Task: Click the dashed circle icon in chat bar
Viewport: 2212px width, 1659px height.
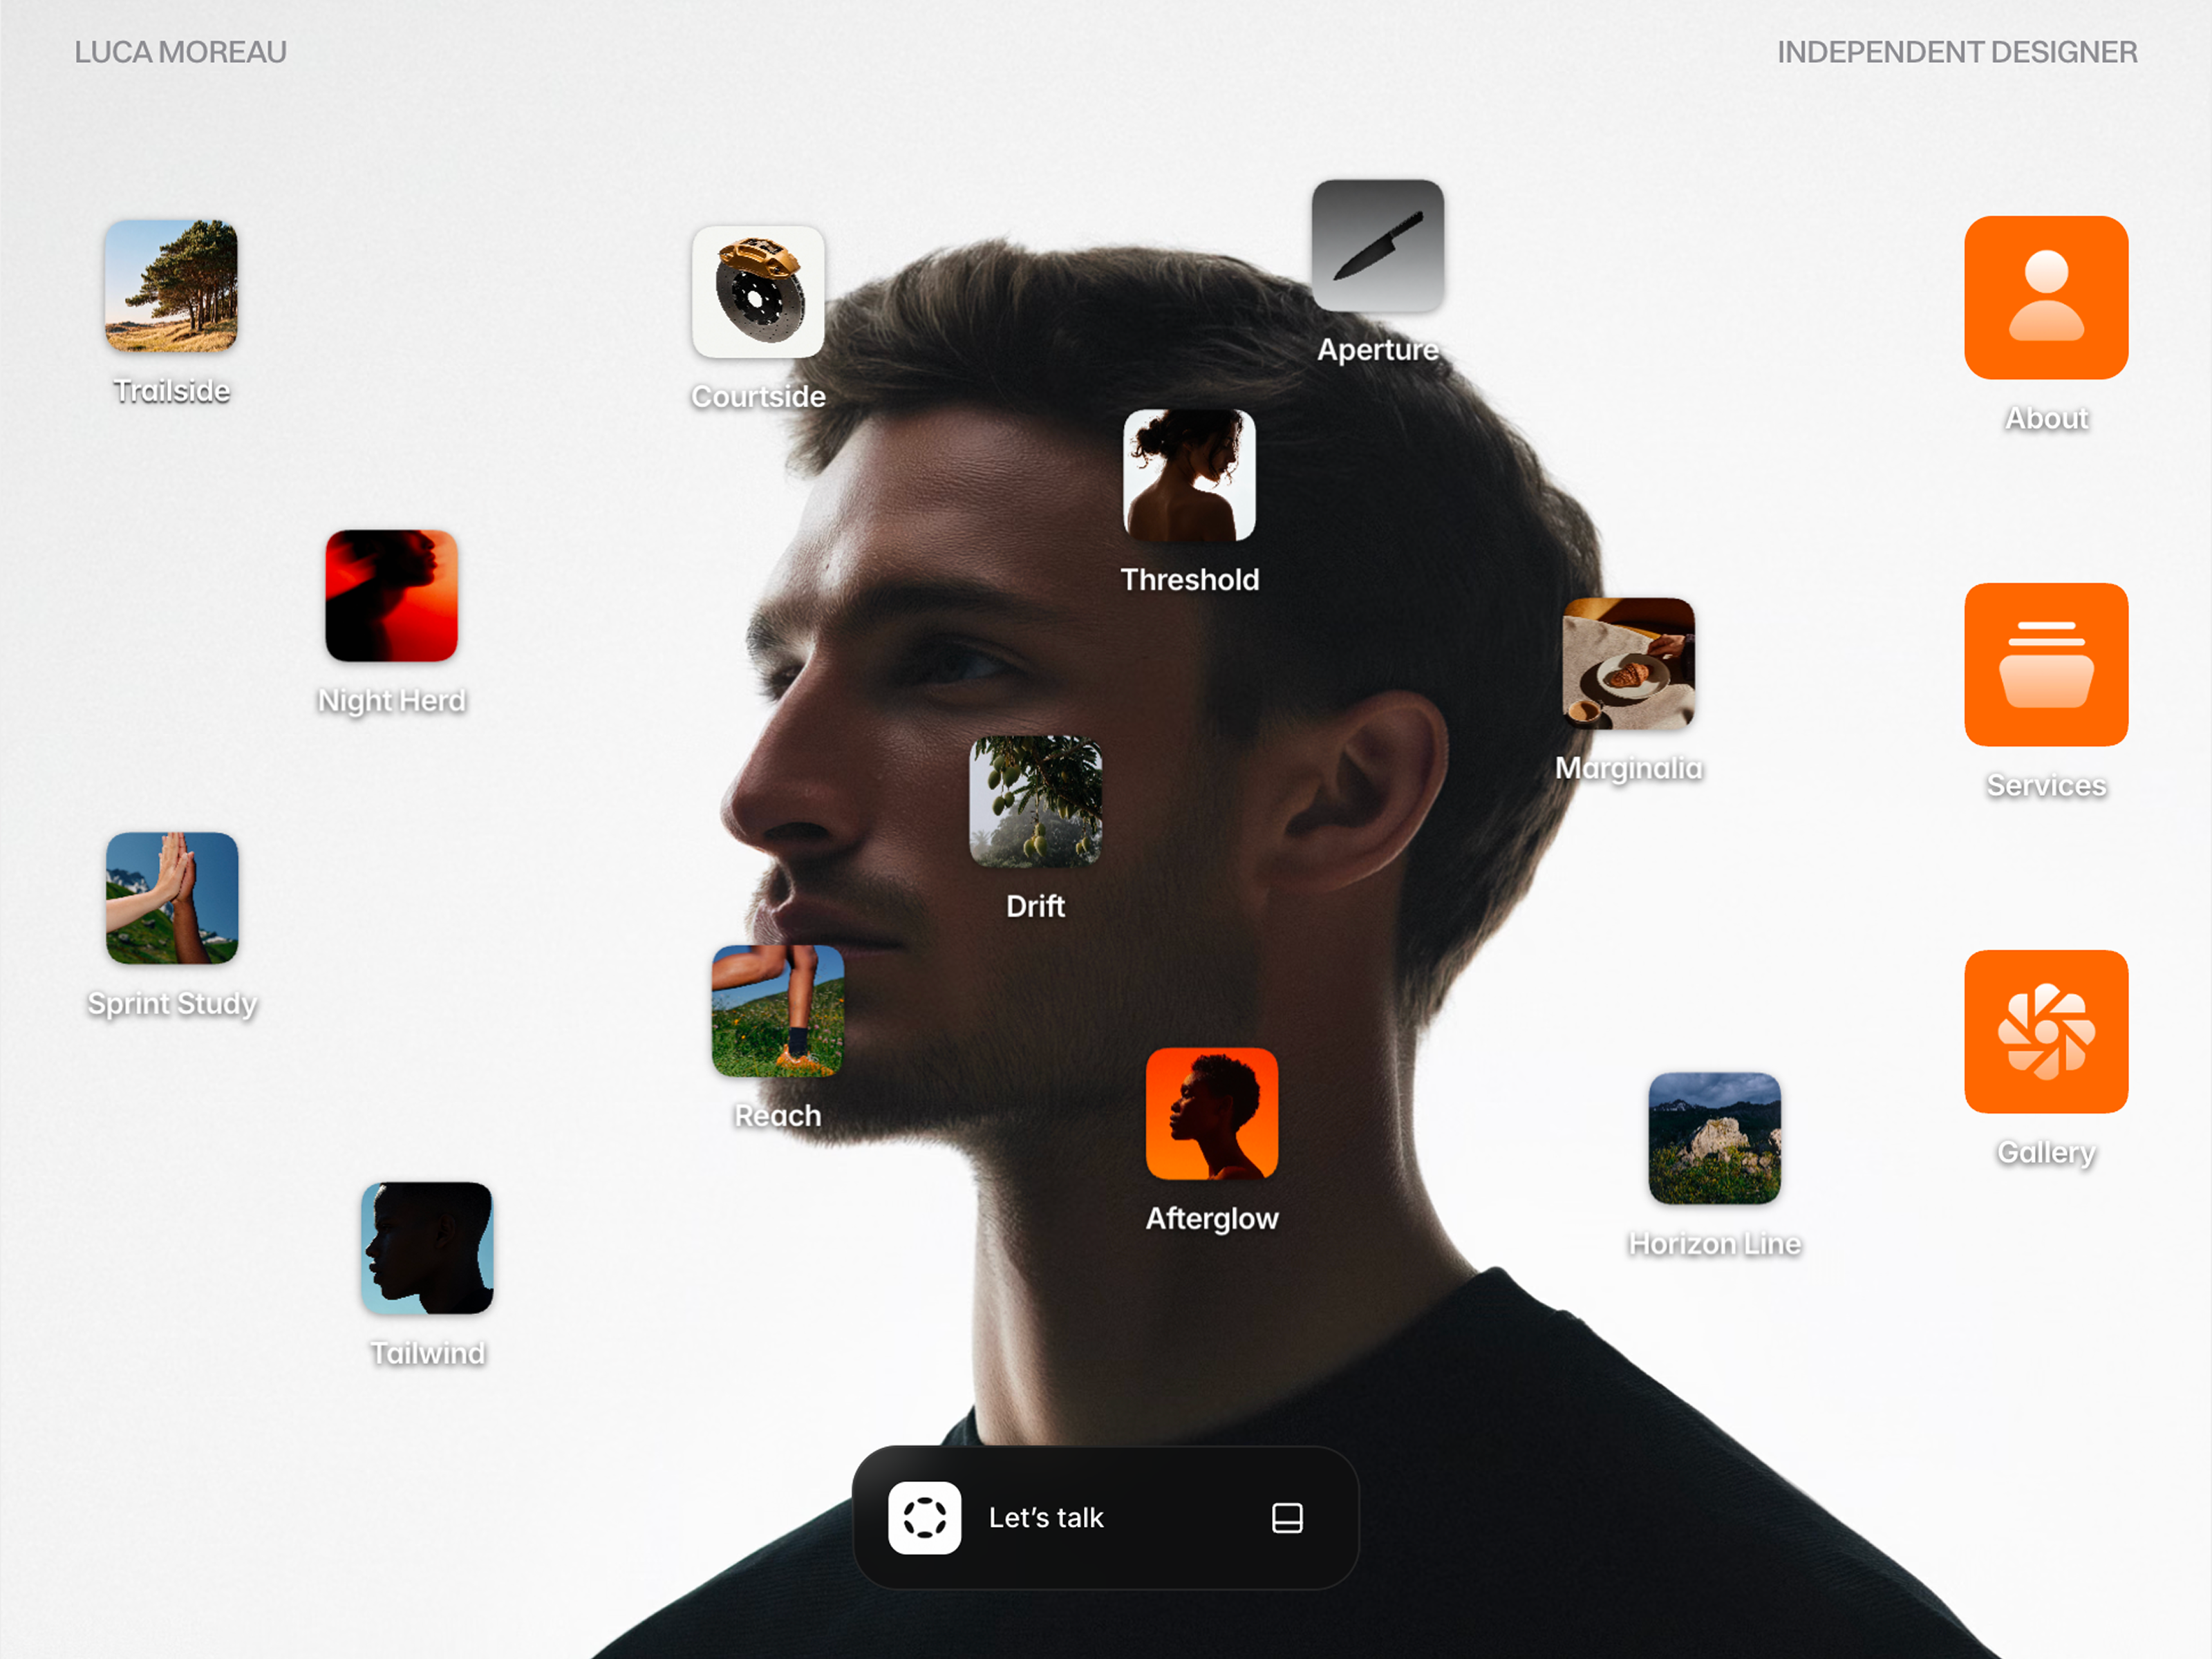Action: (924, 1518)
